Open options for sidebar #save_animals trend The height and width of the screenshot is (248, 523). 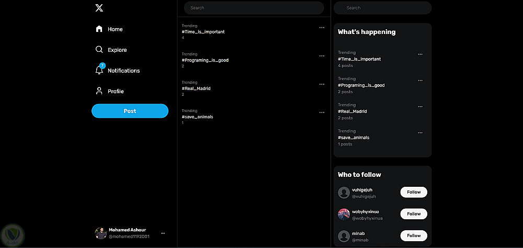(420, 133)
